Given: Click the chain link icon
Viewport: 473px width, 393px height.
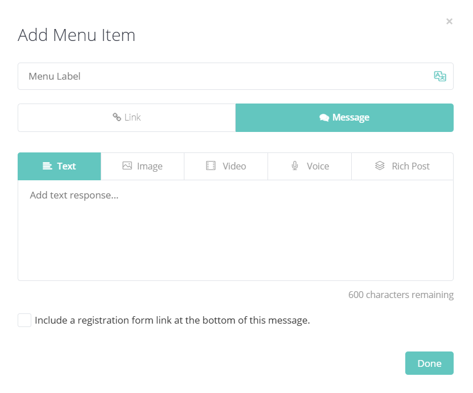Looking at the screenshot, I should tap(117, 118).
